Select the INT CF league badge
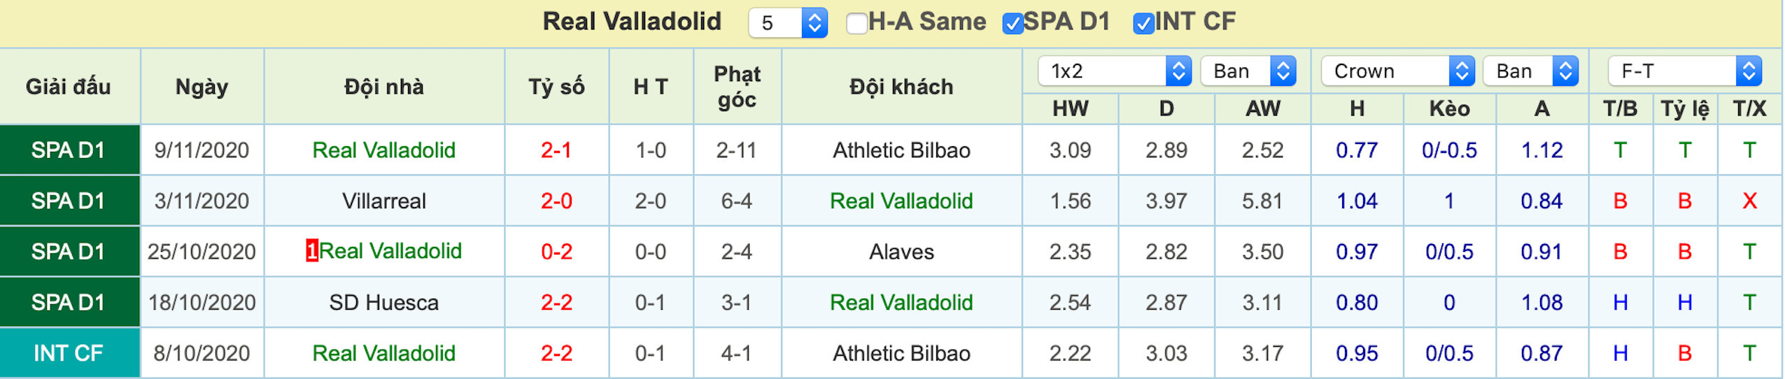 coord(69,353)
